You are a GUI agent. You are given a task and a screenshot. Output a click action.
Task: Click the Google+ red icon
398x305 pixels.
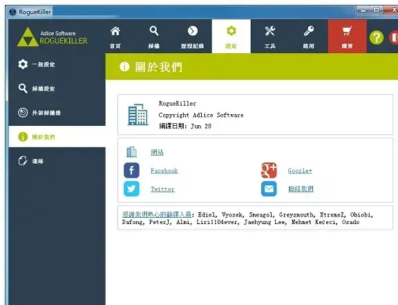coord(269,170)
